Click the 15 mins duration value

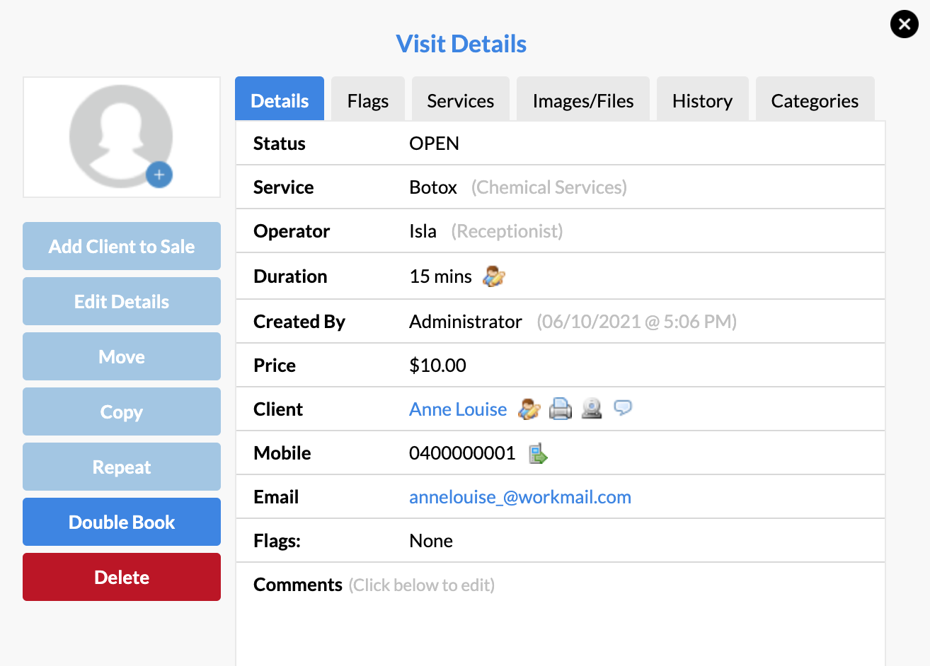(x=440, y=276)
